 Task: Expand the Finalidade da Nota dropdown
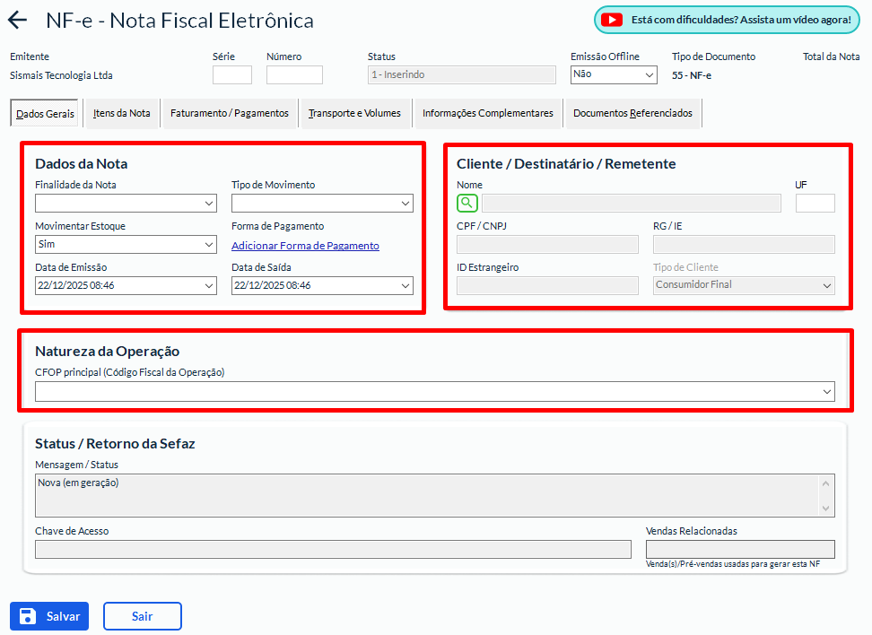126,204
